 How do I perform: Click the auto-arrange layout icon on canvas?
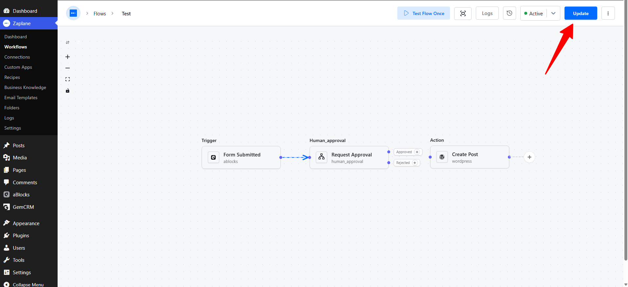(x=68, y=43)
